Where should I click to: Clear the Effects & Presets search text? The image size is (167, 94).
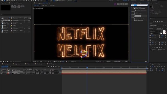(x=147, y=5)
